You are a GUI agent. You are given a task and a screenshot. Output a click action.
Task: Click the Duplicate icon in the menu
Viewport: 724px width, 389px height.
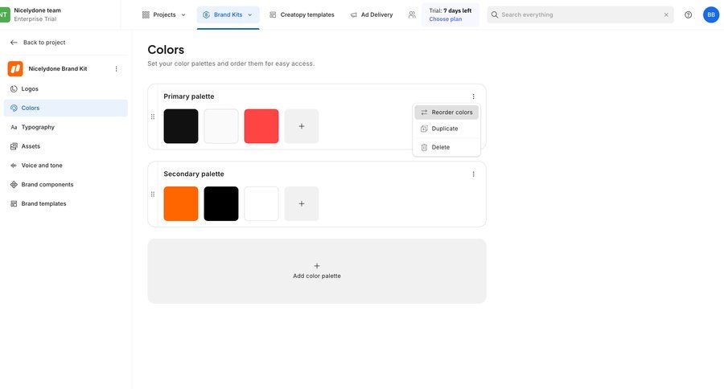point(424,129)
